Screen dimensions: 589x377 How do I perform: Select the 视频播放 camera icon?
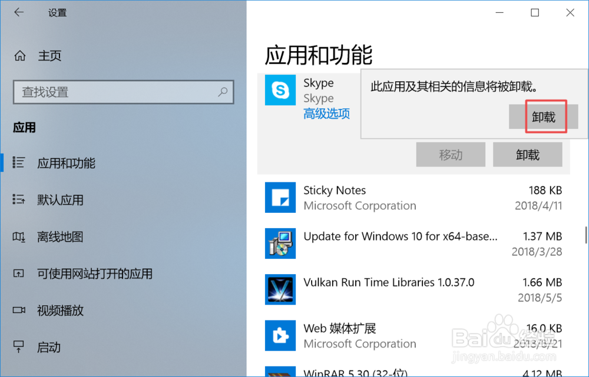(18, 310)
